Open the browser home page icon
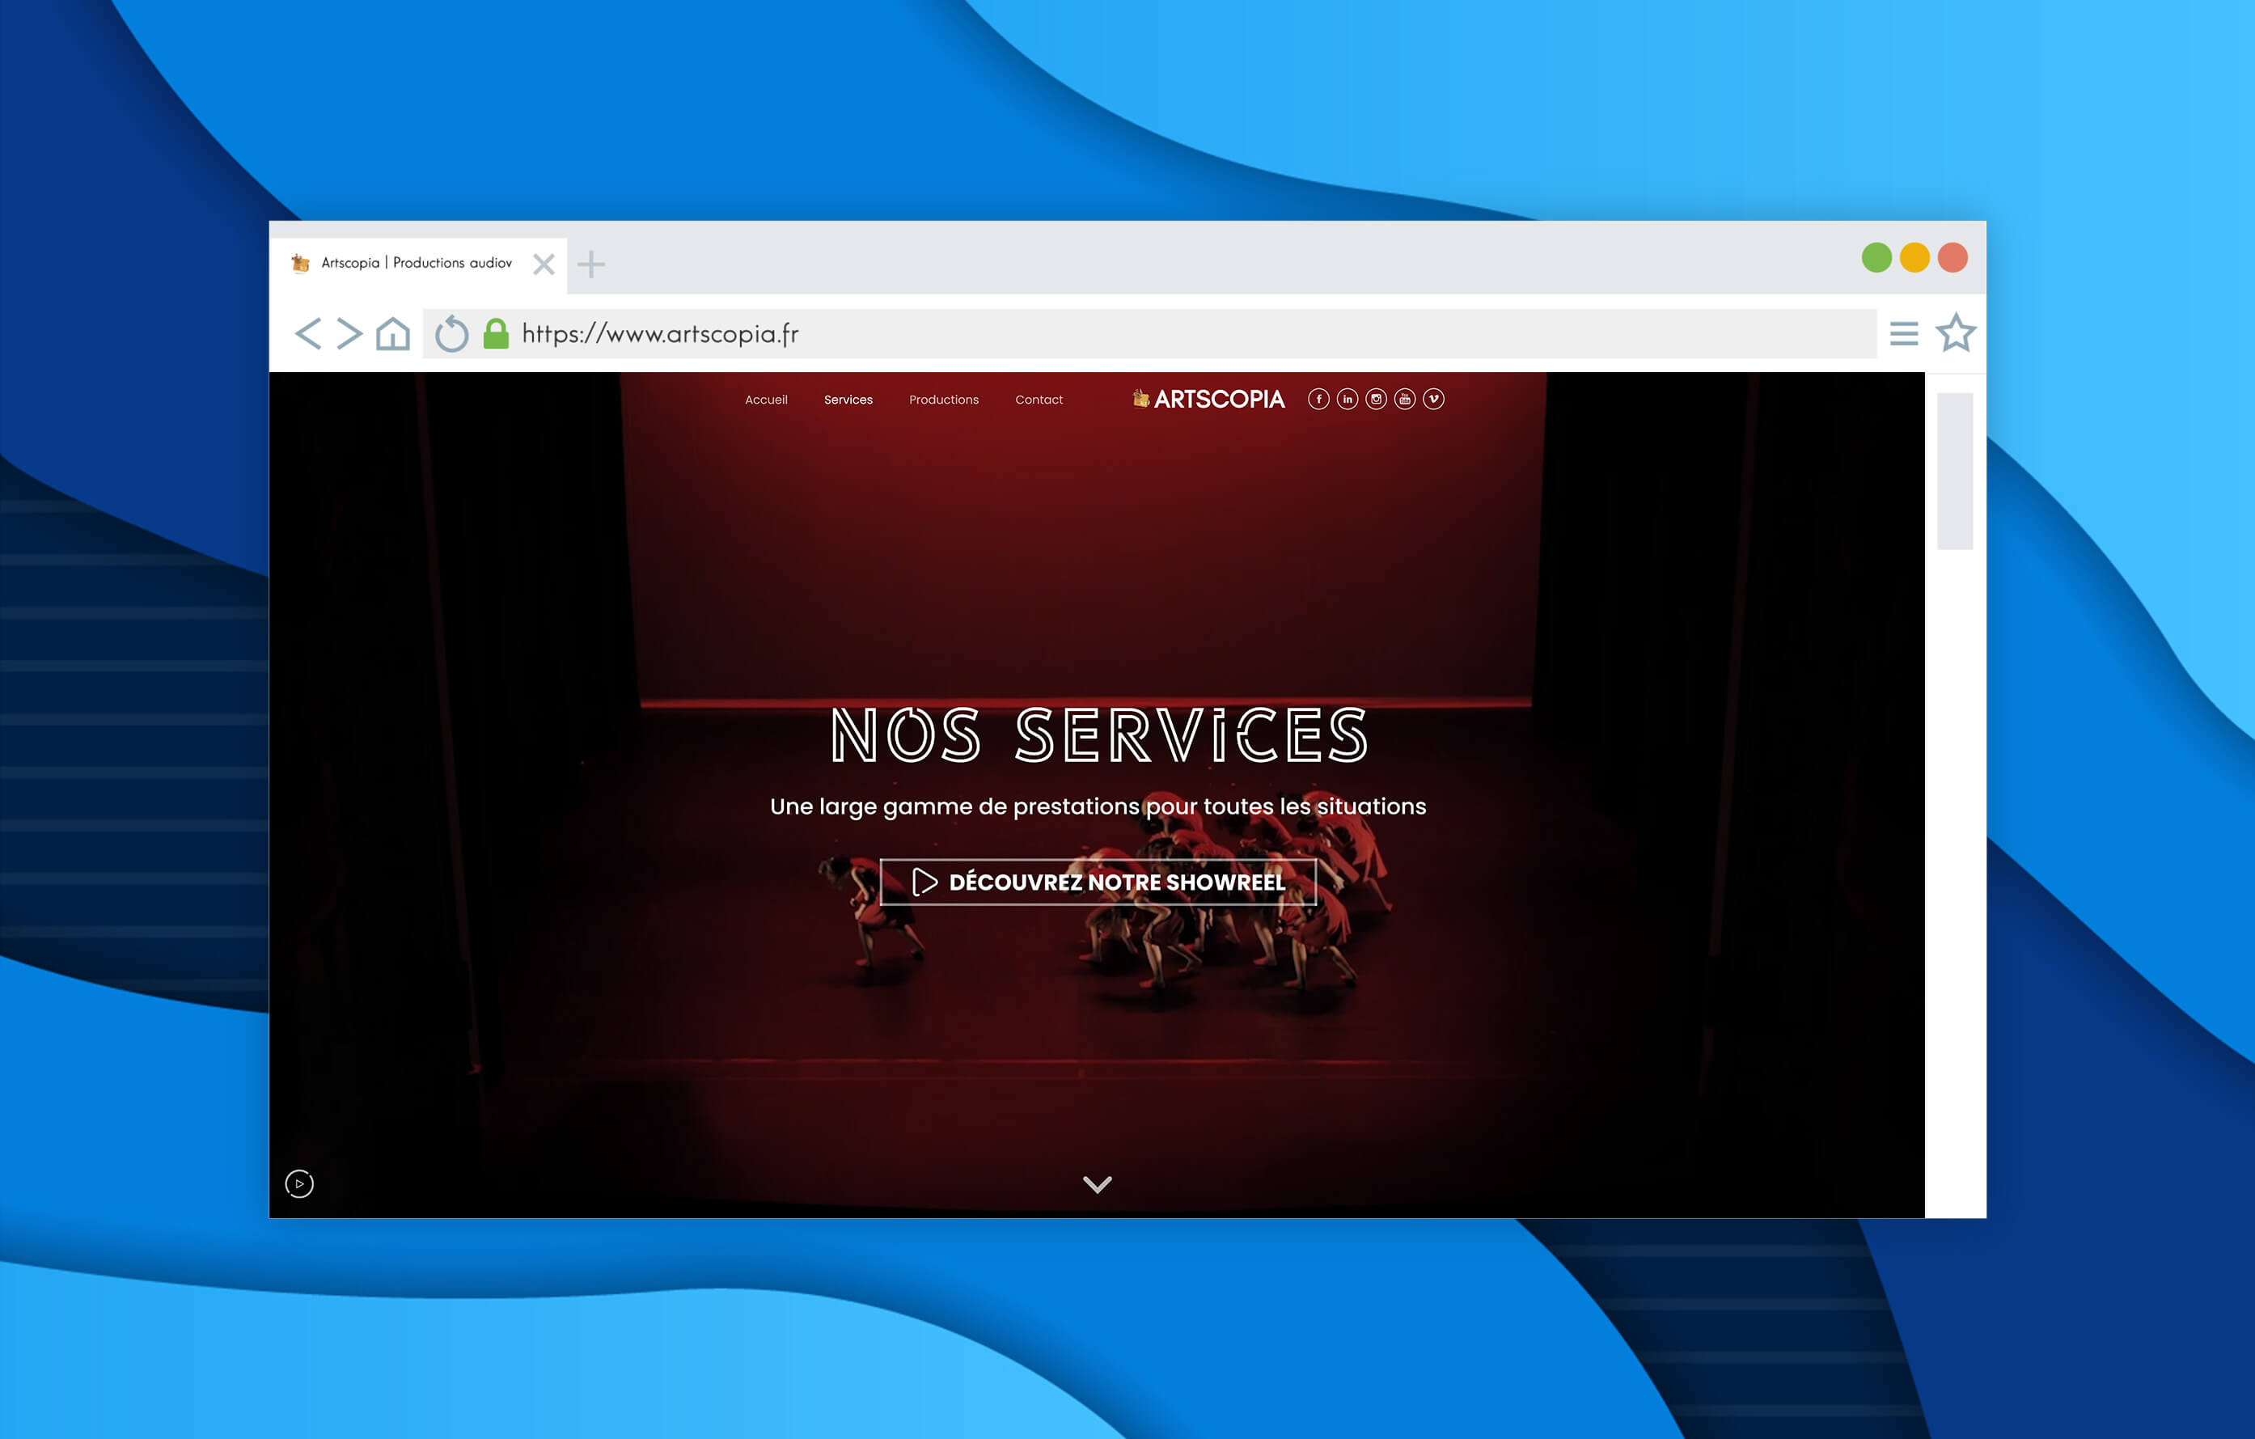 (x=393, y=333)
